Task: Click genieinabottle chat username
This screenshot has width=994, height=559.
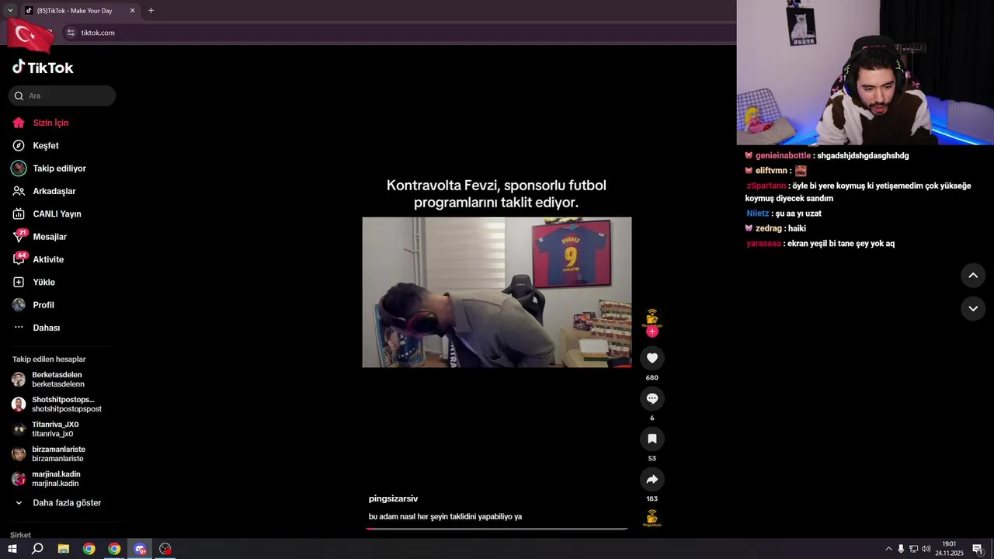Action: pyautogui.click(x=783, y=155)
